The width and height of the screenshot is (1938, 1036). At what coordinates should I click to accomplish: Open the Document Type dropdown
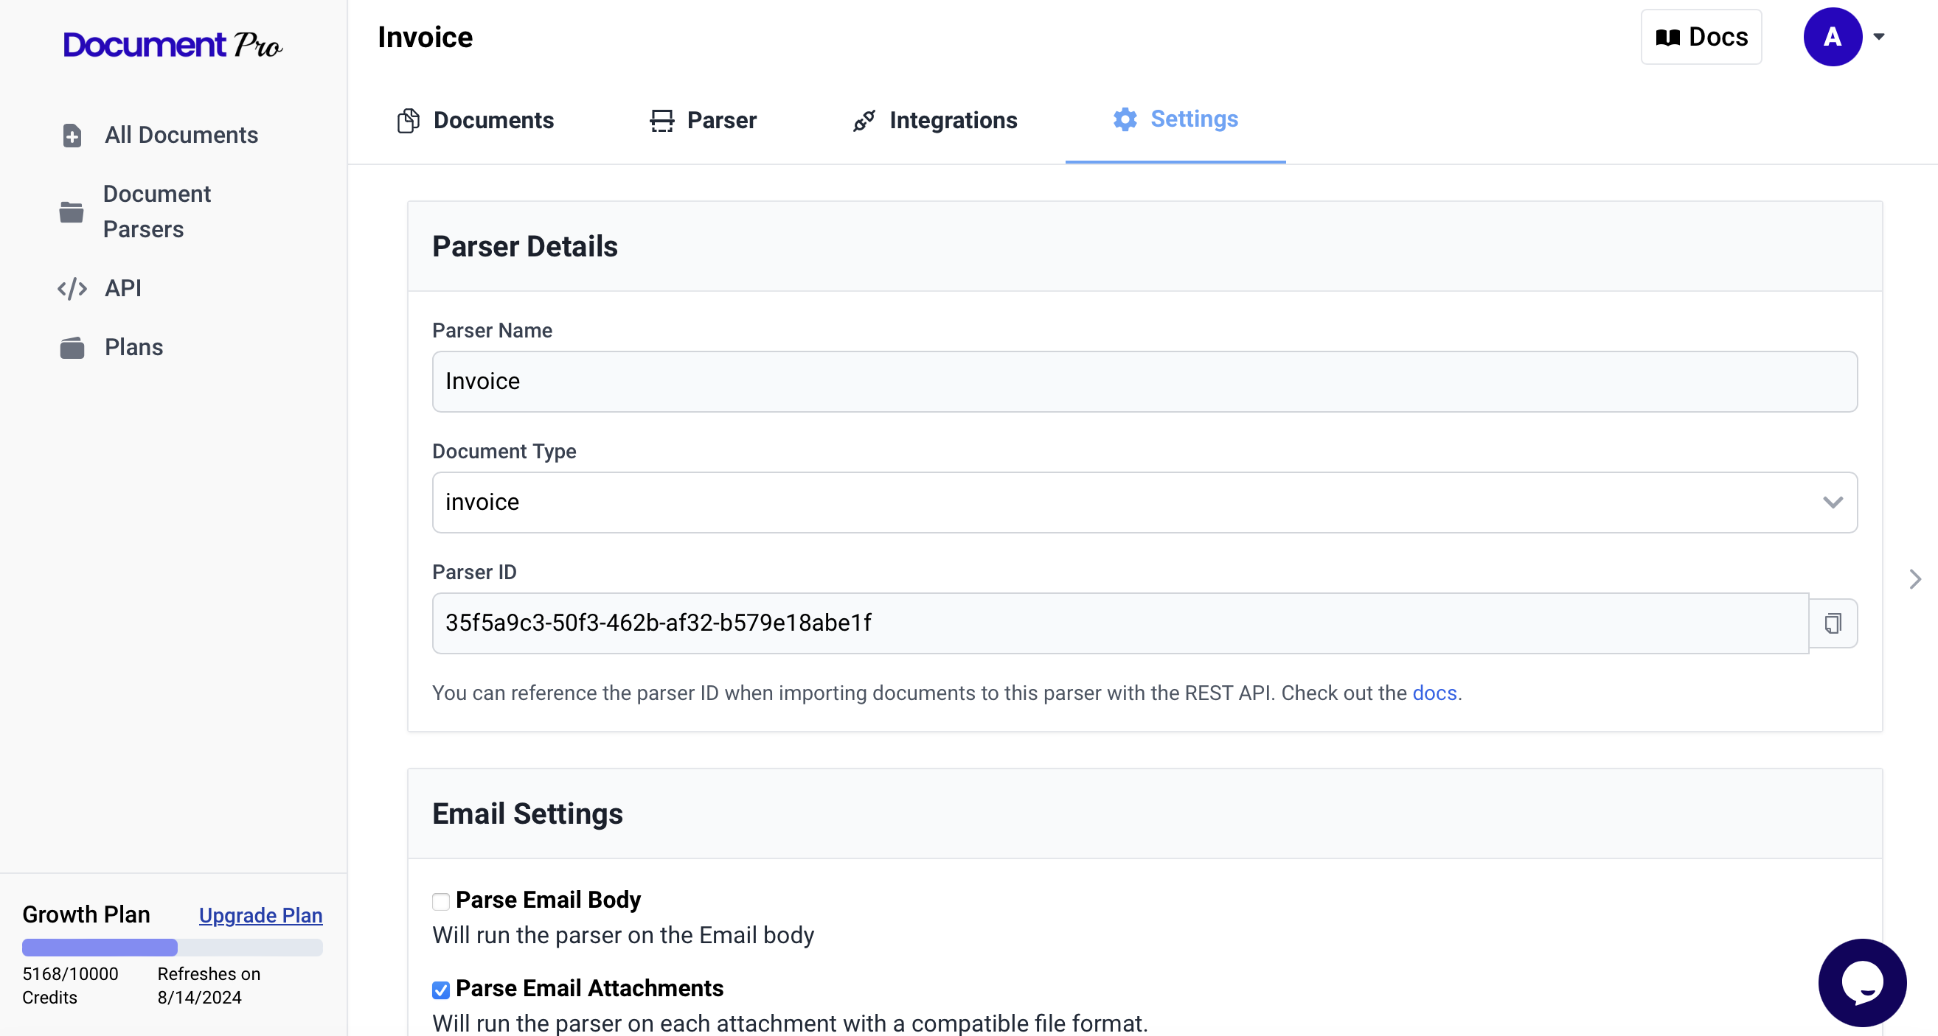(1145, 503)
